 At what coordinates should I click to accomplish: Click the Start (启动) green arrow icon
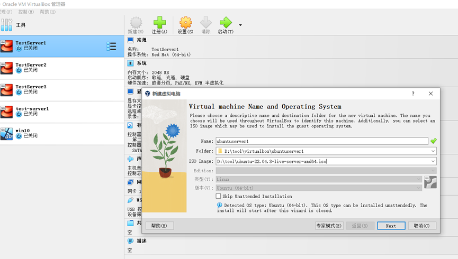coord(226,23)
